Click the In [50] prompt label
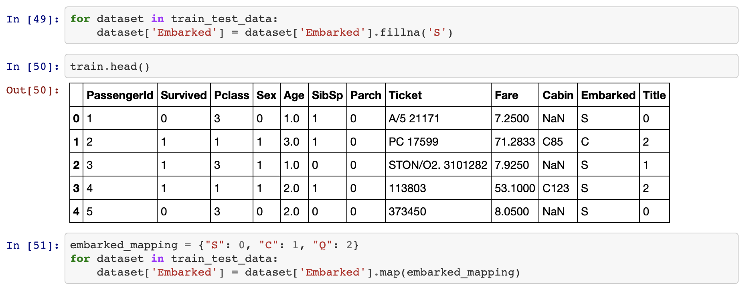This screenshot has height=296, width=749. (x=33, y=66)
